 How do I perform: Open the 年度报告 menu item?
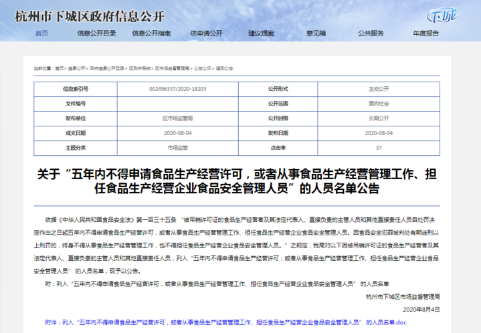[425, 33]
